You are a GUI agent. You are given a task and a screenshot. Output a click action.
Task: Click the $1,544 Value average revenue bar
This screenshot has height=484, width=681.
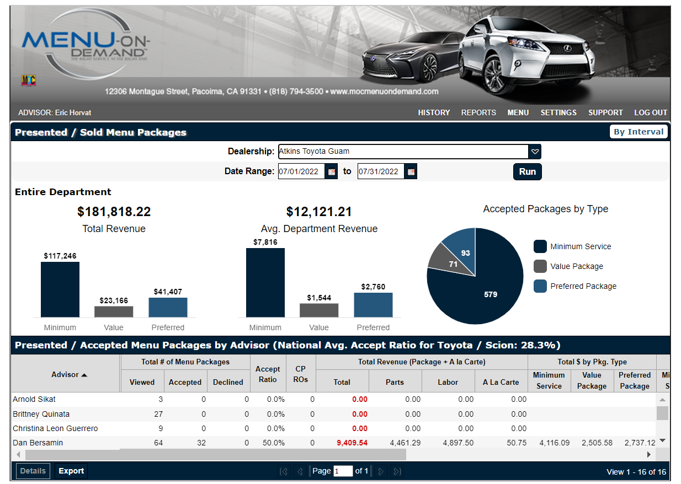[x=319, y=310]
